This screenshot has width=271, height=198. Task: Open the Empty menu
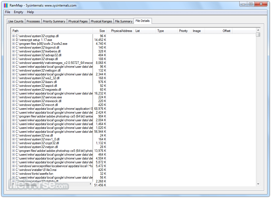click(x=19, y=12)
